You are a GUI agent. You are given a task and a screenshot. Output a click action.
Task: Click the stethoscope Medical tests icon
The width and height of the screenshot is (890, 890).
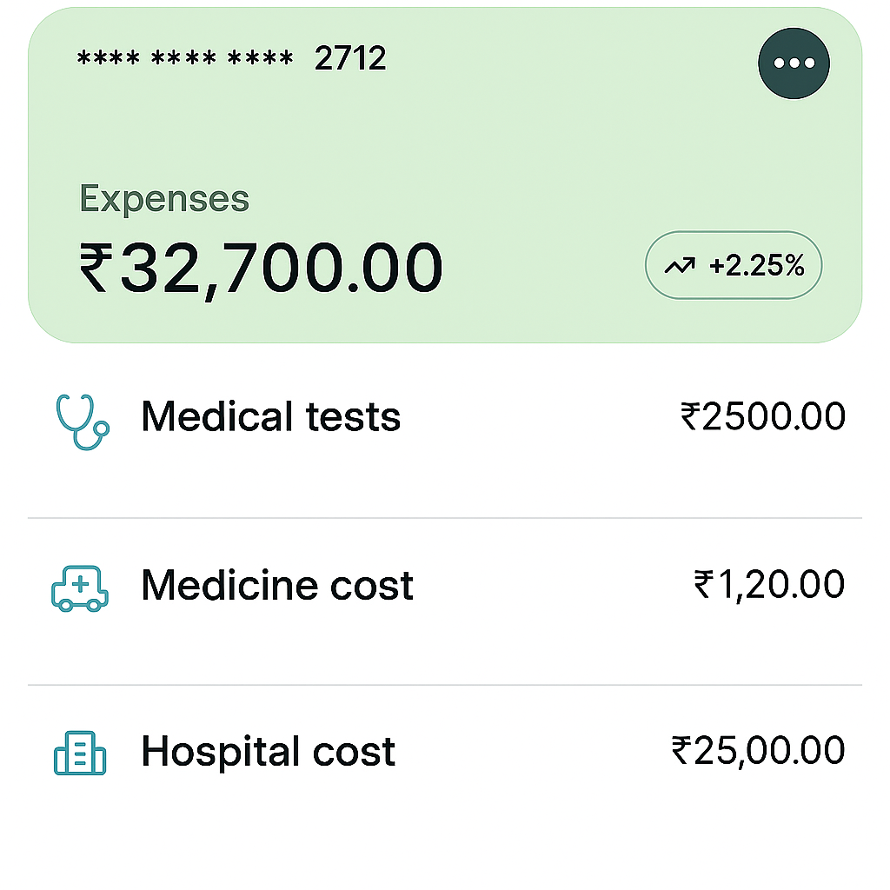tap(82, 422)
